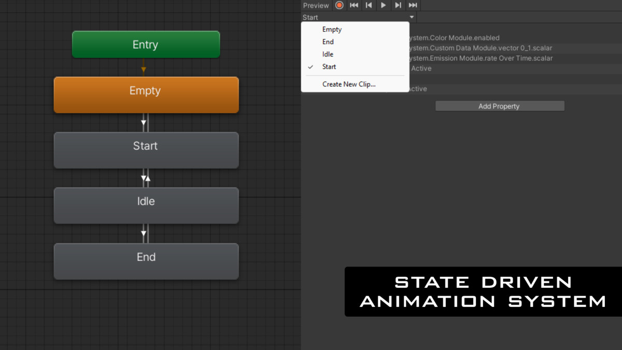Select the checked Start clip entry
The image size is (622, 350).
click(355, 67)
